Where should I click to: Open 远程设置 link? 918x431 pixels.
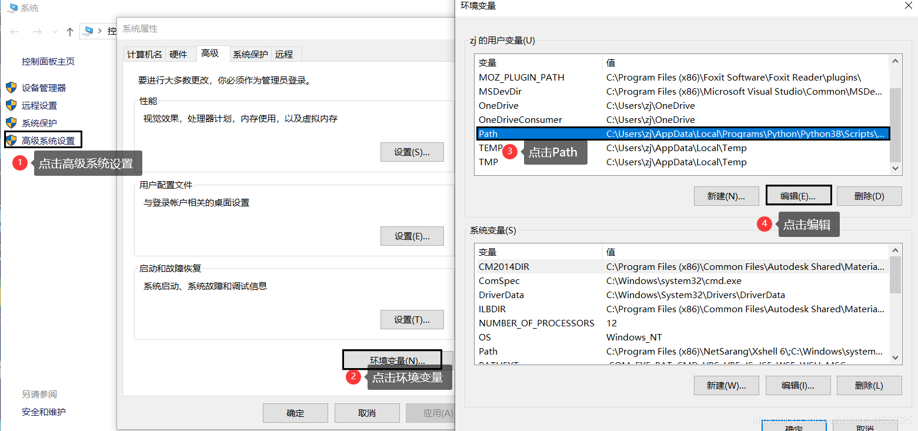pyautogui.click(x=39, y=105)
